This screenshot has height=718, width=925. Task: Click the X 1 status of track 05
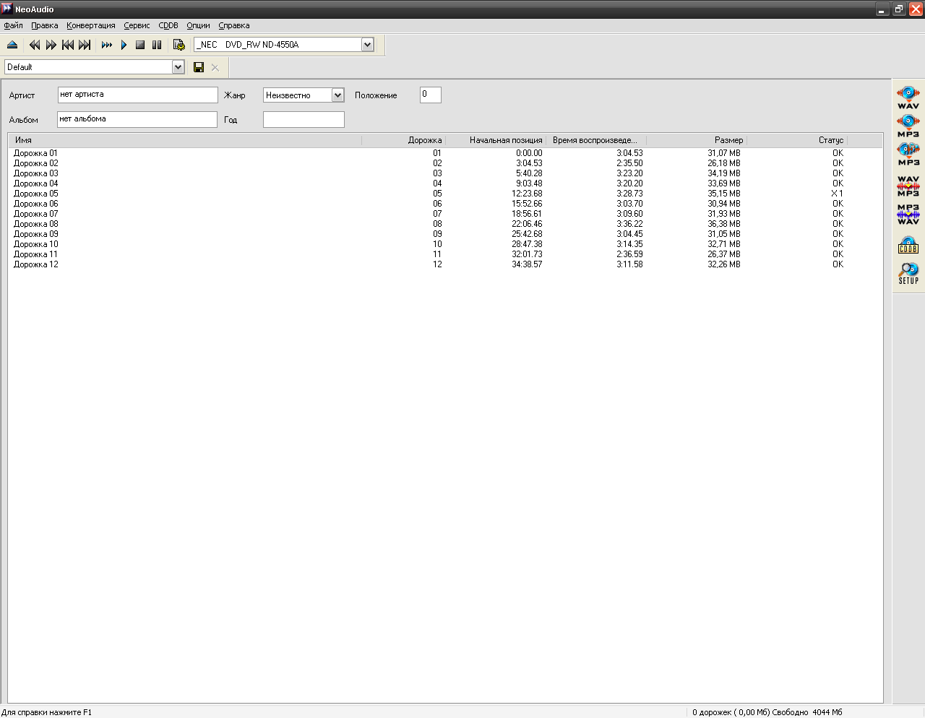point(837,194)
